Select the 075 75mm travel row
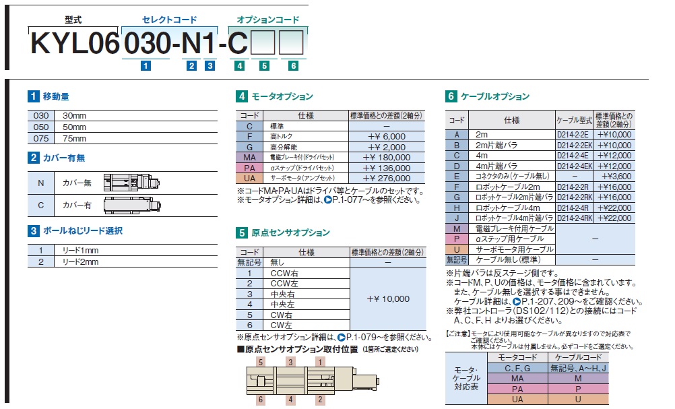 tap(123, 139)
